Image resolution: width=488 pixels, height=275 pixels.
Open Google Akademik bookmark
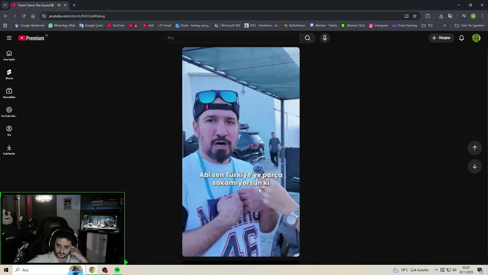point(29,26)
